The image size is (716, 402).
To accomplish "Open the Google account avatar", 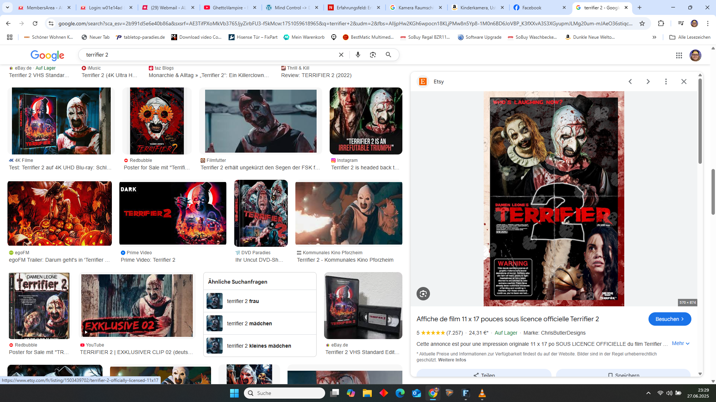I will 695,55.
